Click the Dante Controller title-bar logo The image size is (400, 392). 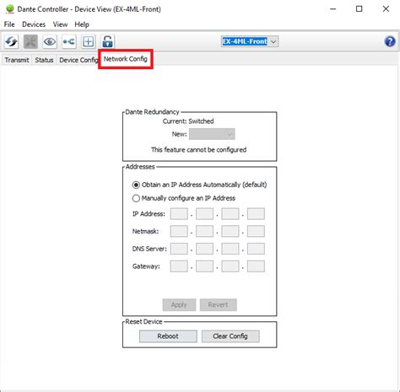pyautogui.click(x=9, y=9)
